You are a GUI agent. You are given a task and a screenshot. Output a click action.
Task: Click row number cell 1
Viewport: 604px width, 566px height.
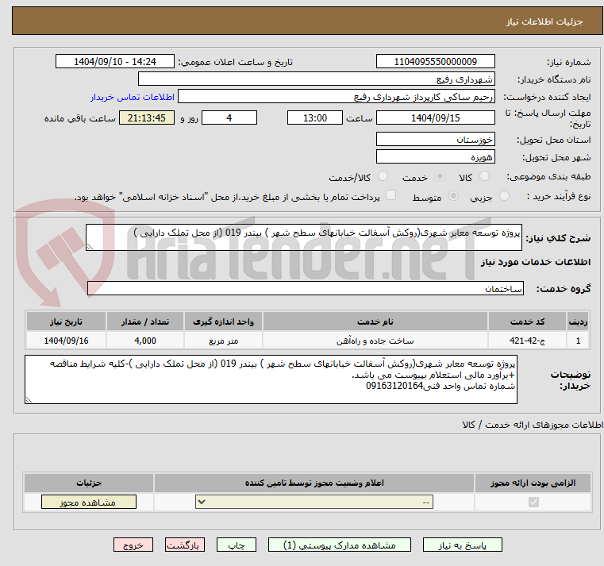(578, 341)
